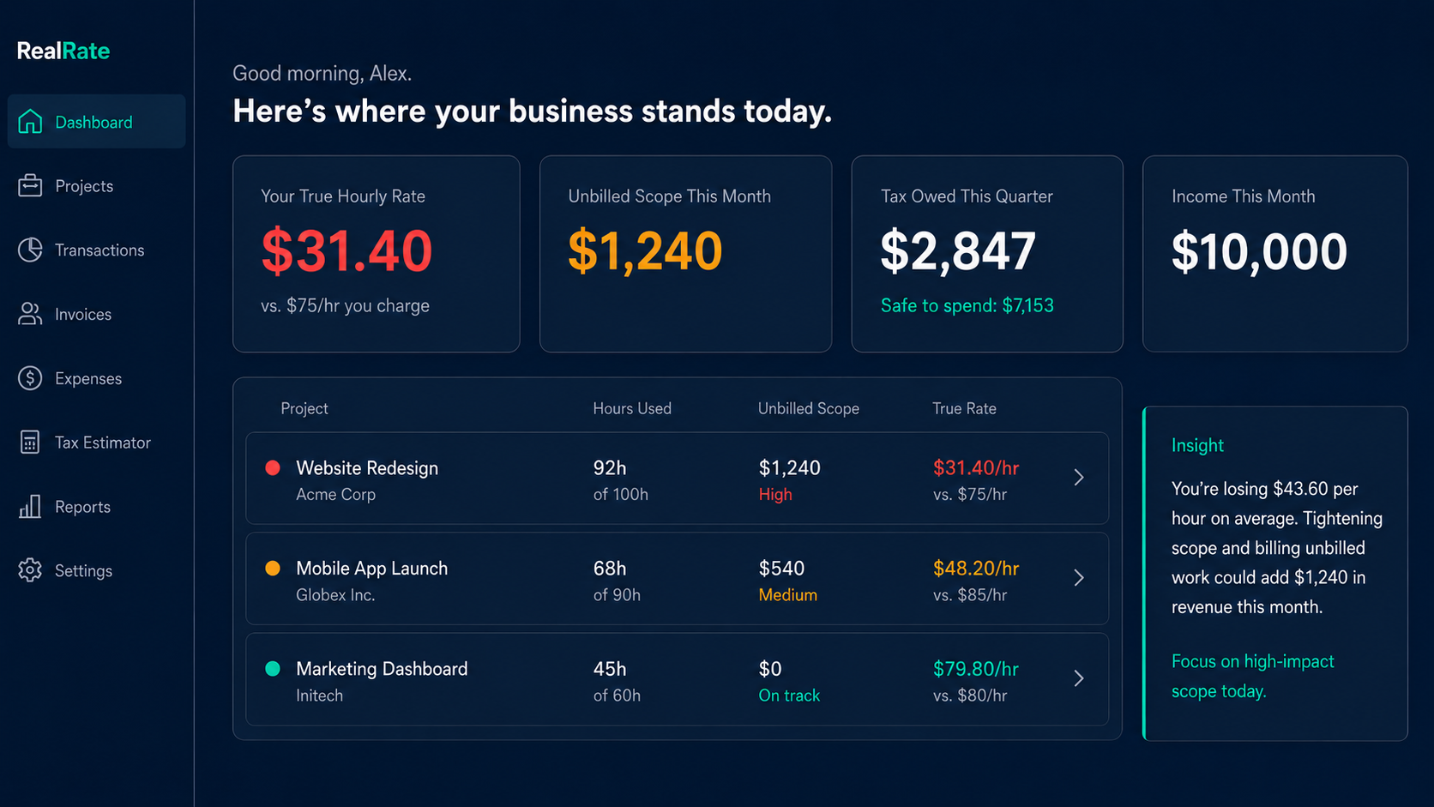Open the Your True Hourly Rate card
Viewport: 1434px width, 807px height.
(x=377, y=254)
